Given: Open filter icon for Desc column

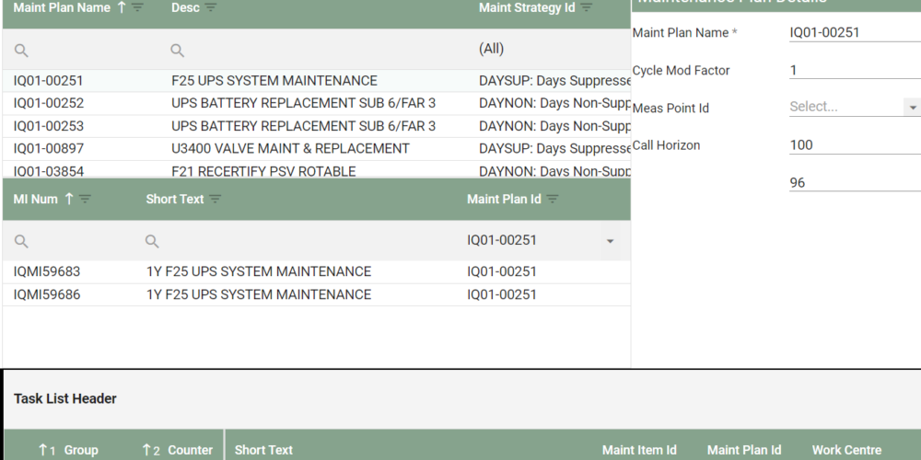Looking at the screenshot, I should pyautogui.click(x=210, y=7).
